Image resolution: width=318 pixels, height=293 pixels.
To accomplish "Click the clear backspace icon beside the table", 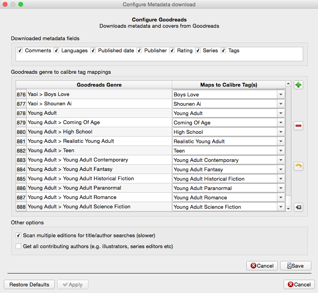I will click(298, 207).
